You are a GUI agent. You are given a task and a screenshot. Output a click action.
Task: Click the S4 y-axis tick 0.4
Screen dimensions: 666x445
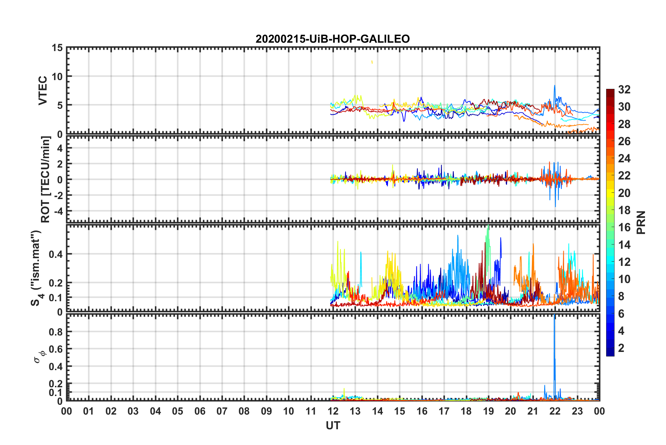pyautogui.click(x=56, y=254)
